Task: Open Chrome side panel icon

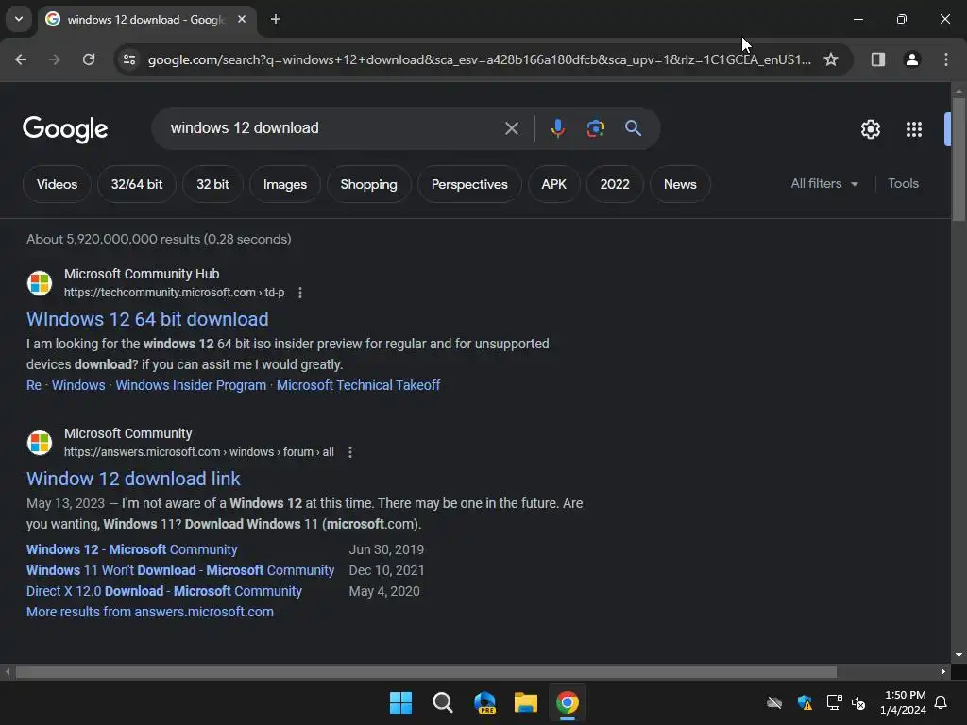Action: coord(877,59)
